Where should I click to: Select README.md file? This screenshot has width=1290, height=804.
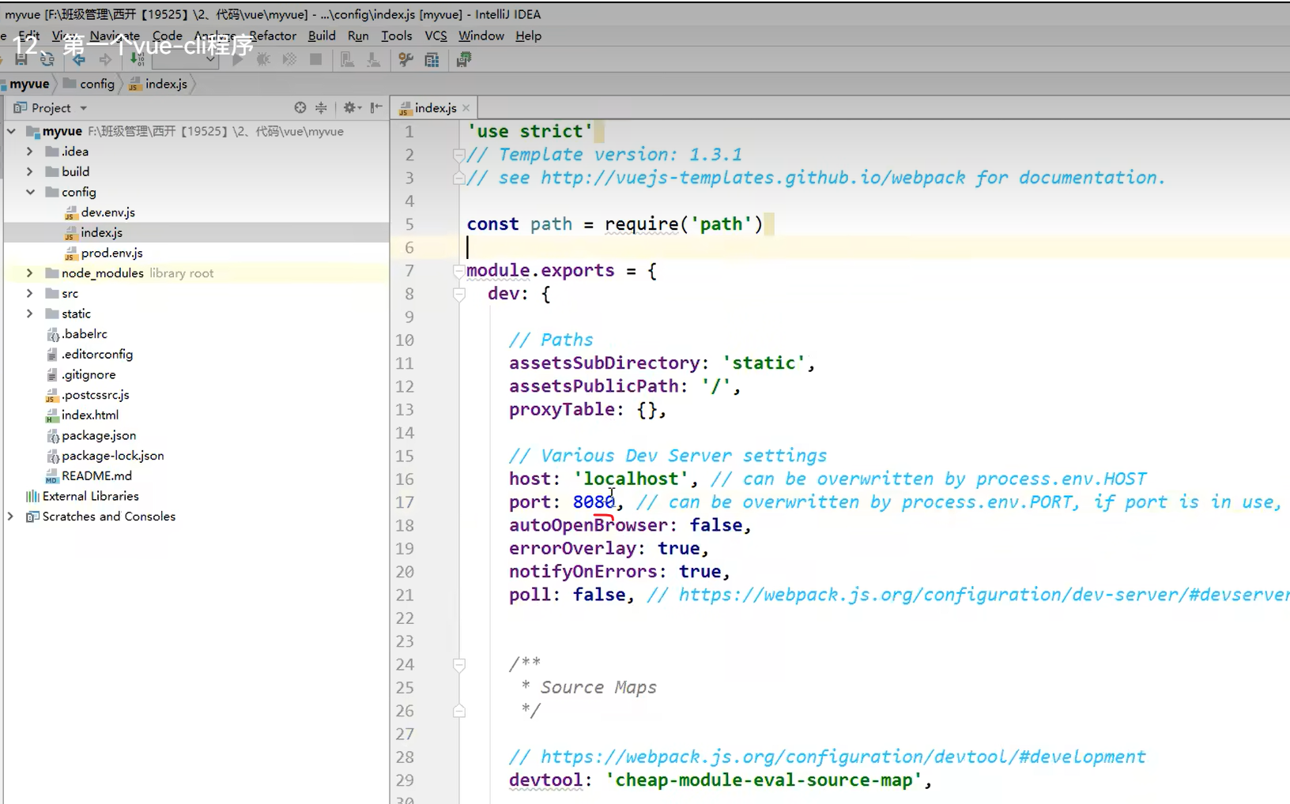[x=96, y=475]
